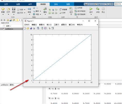Toggle the Insert Legend icon in Figure toolbar
The width and height of the screenshot is (122, 104).
tap(45, 28)
